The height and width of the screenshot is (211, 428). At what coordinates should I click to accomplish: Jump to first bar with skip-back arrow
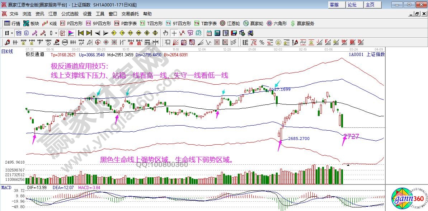(81, 33)
